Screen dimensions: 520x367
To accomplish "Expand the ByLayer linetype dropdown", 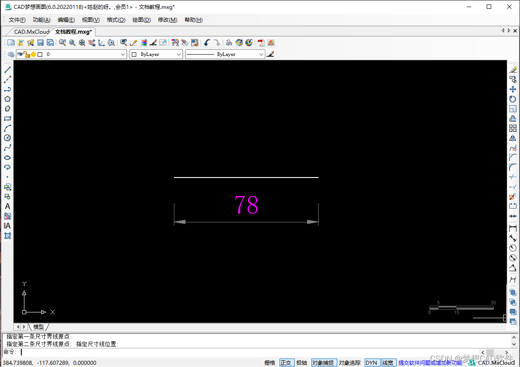I will click(261, 55).
